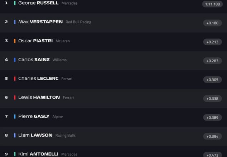Click McLaren's orange team color bar

(15, 41)
